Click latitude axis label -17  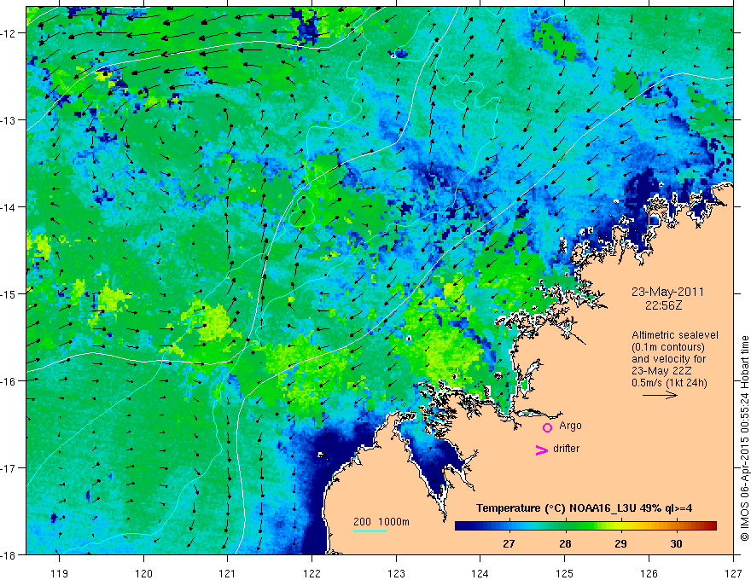pos(9,468)
